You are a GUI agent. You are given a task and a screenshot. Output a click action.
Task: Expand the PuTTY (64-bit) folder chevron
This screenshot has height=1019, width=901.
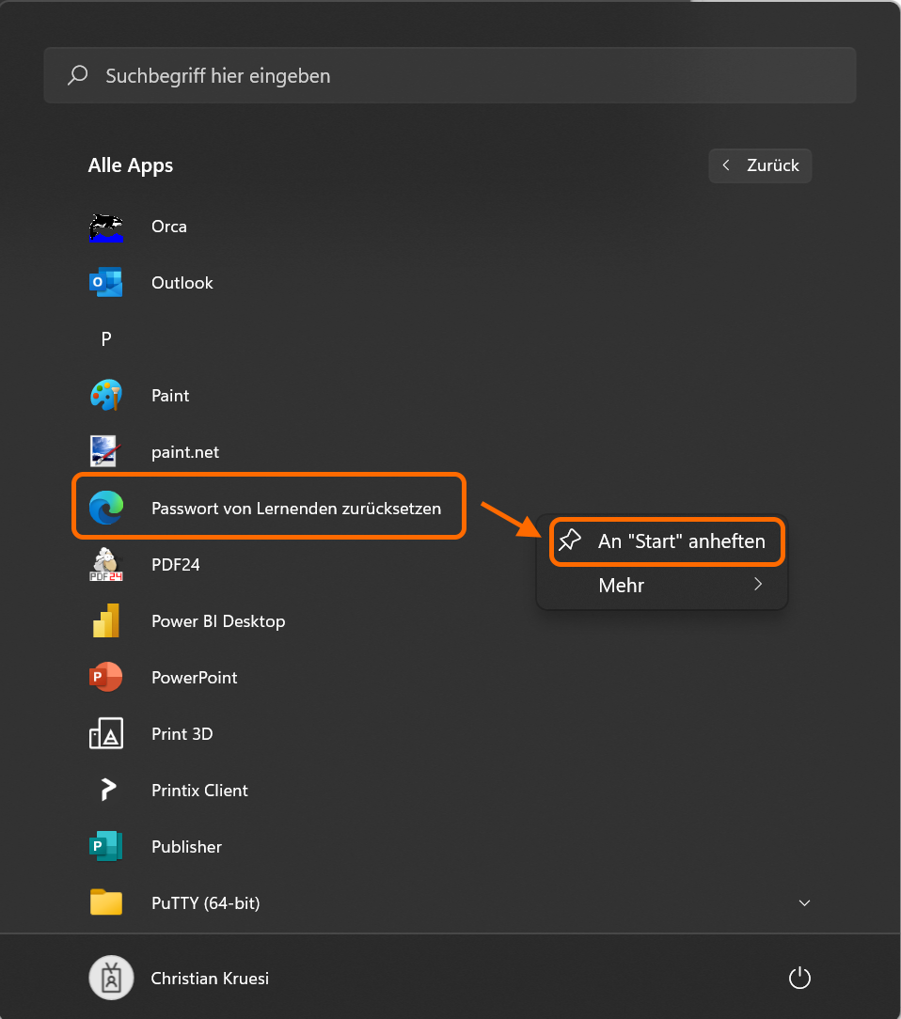[x=804, y=903]
